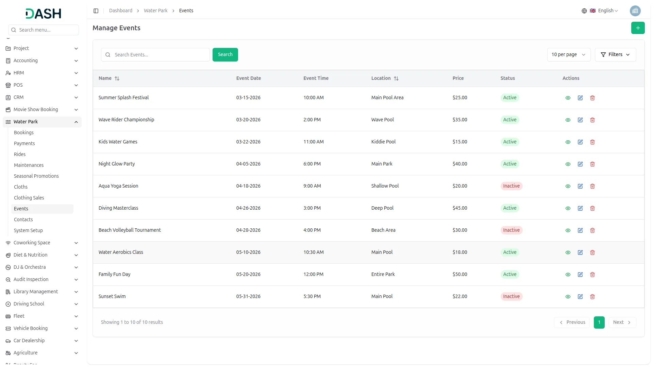The image size is (653, 367).
Task: Open Seasonal Promotions in the sidebar
Action: [36, 176]
